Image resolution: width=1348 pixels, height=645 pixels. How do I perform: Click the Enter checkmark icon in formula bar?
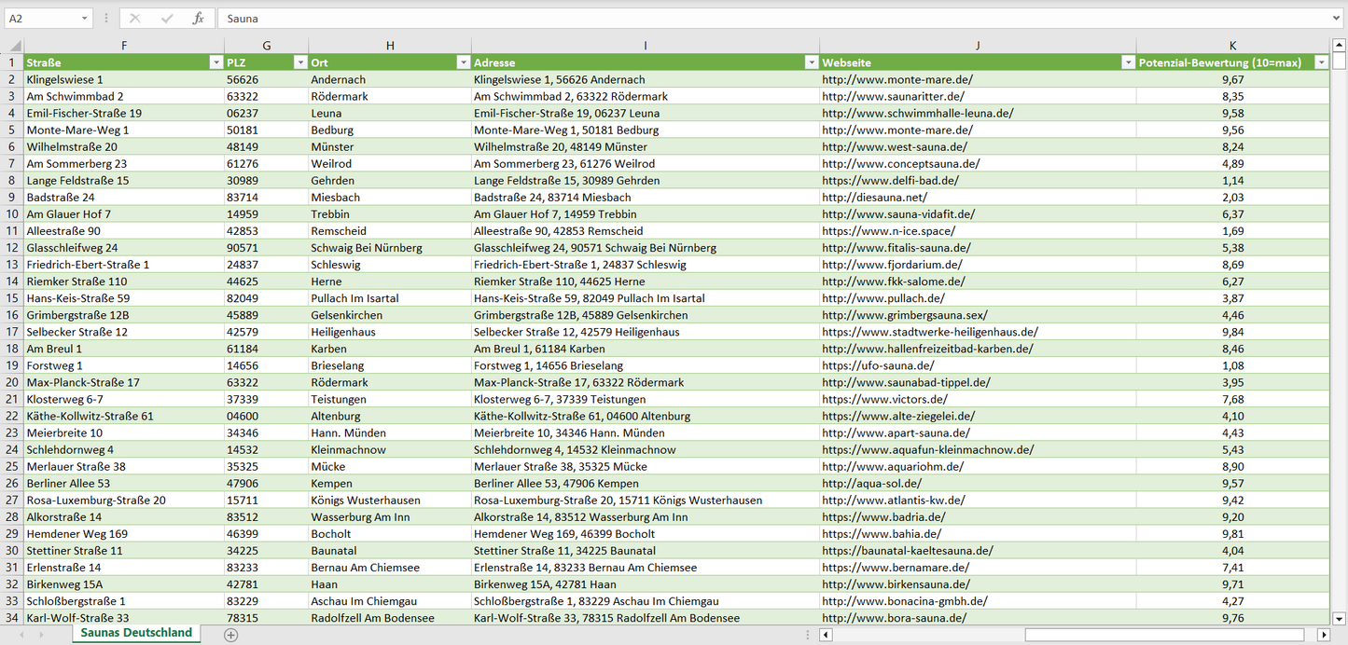(x=167, y=19)
